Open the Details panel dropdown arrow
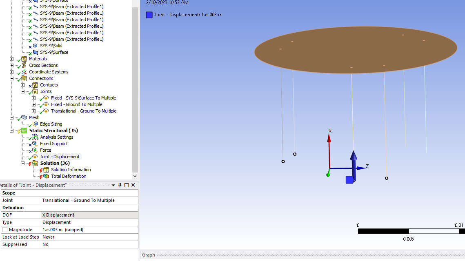The image size is (465, 261). pyautogui.click(x=113, y=185)
